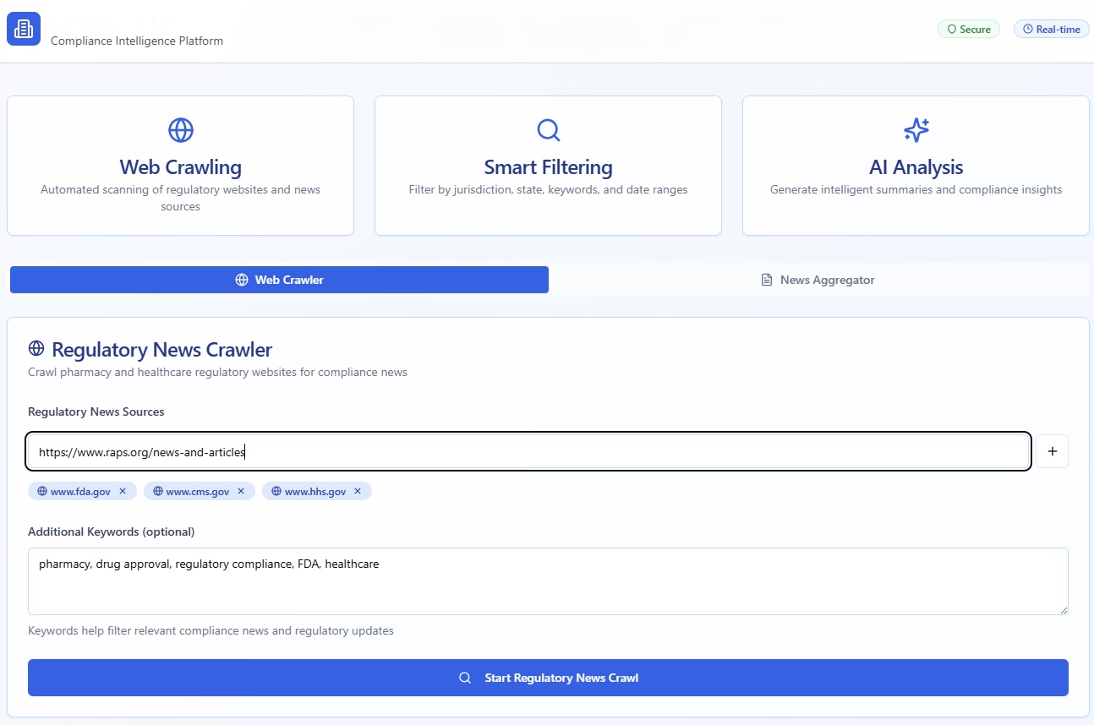Start Regulatory News Crawl
The width and height of the screenshot is (1094, 725).
click(x=548, y=678)
